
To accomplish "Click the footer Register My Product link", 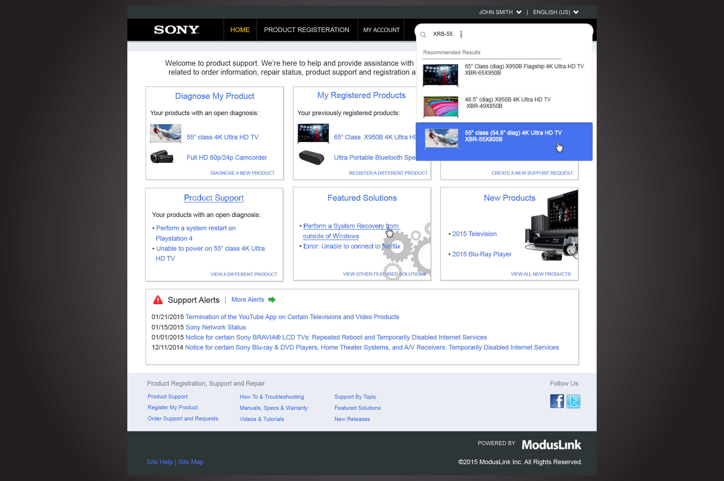I will pyautogui.click(x=173, y=407).
